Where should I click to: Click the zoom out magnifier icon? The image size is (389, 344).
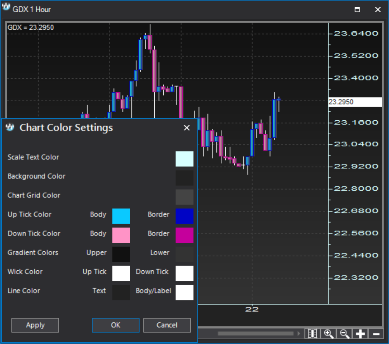pos(344,333)
